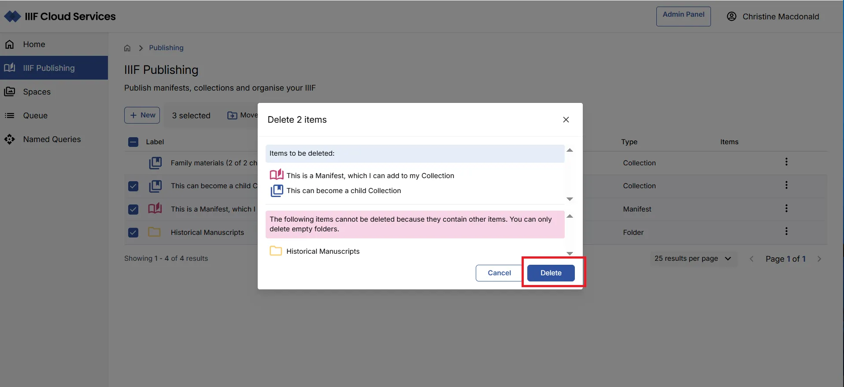Click the Family materials collection icon
The width and height of the screenshot is (844, 387).
tap(155, 163)
